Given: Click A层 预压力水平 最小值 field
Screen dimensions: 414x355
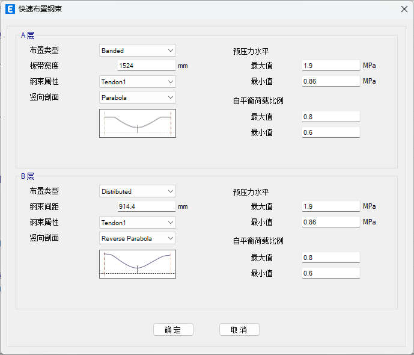Looking at the screenshot, I should point(330,81).
